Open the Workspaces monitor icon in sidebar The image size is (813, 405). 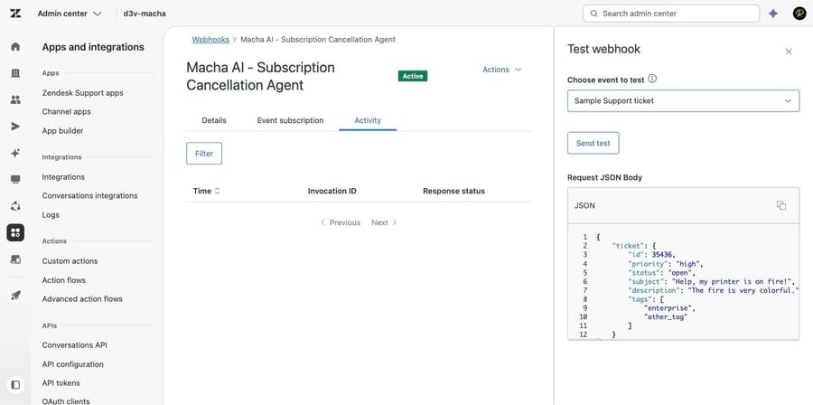click(15, 179)
